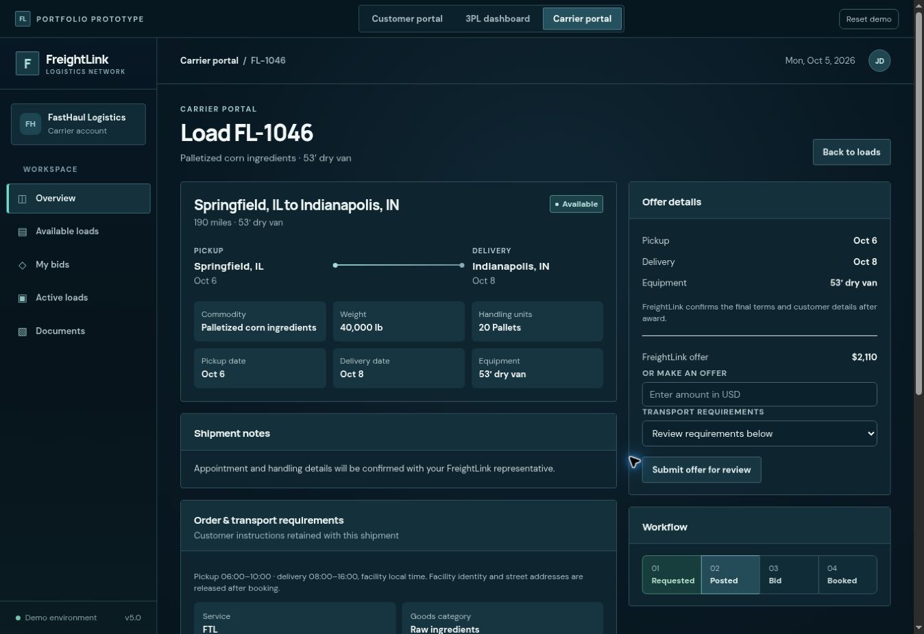Image resolution: width=924 pixels, height=634 pixels.
Task: Click the Commodity Palletized corn ingredients card
Action: coord(260,321)
